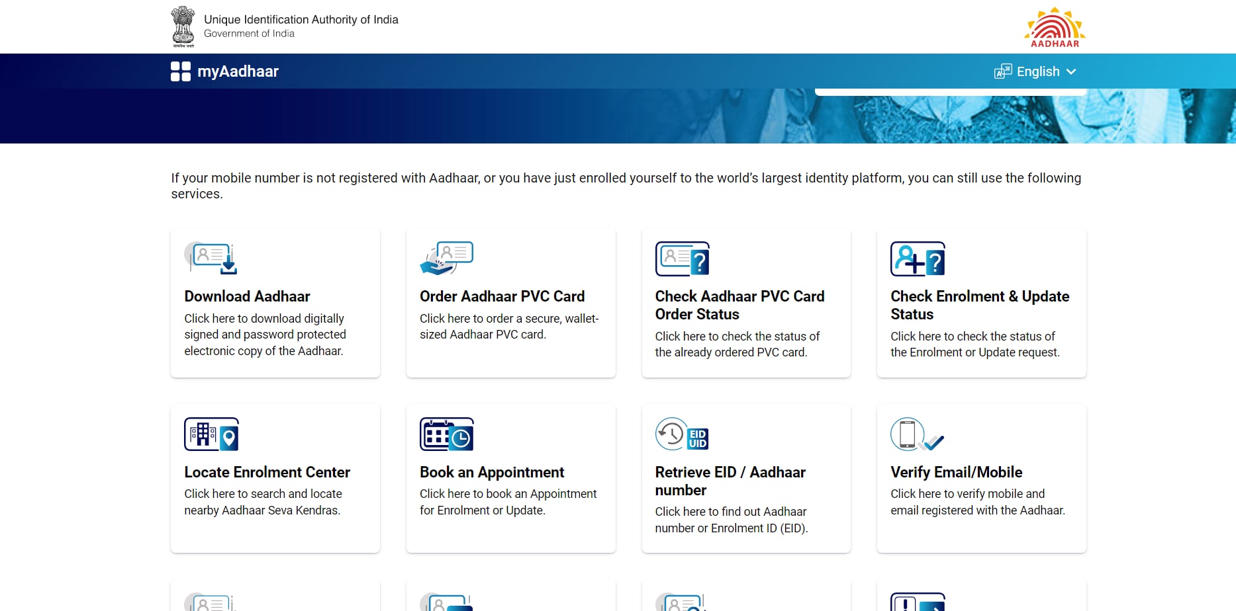Open Book an Appointment
Screen dimensions: 1236x611
point(511,479)
